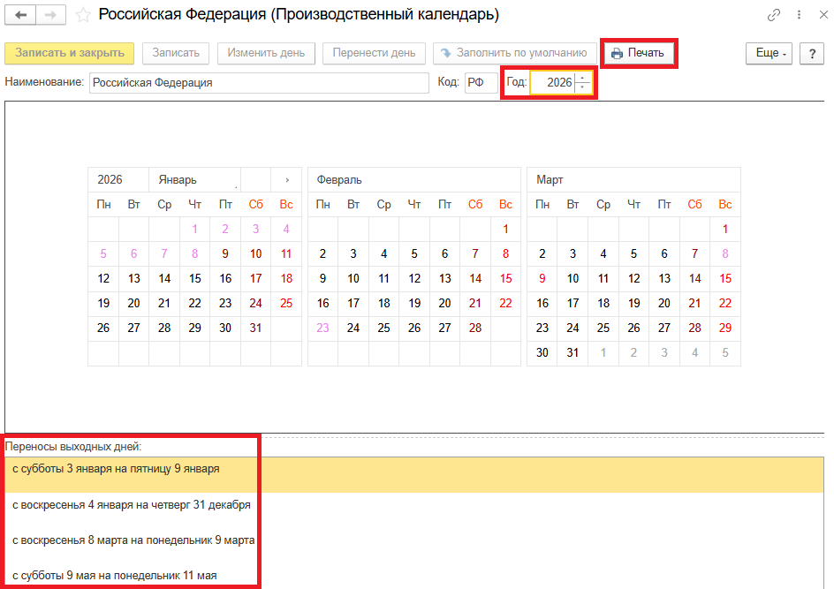This screenshot has width=834, height=589.
Task: Click the Код input field
Action: tap(480, 83)
